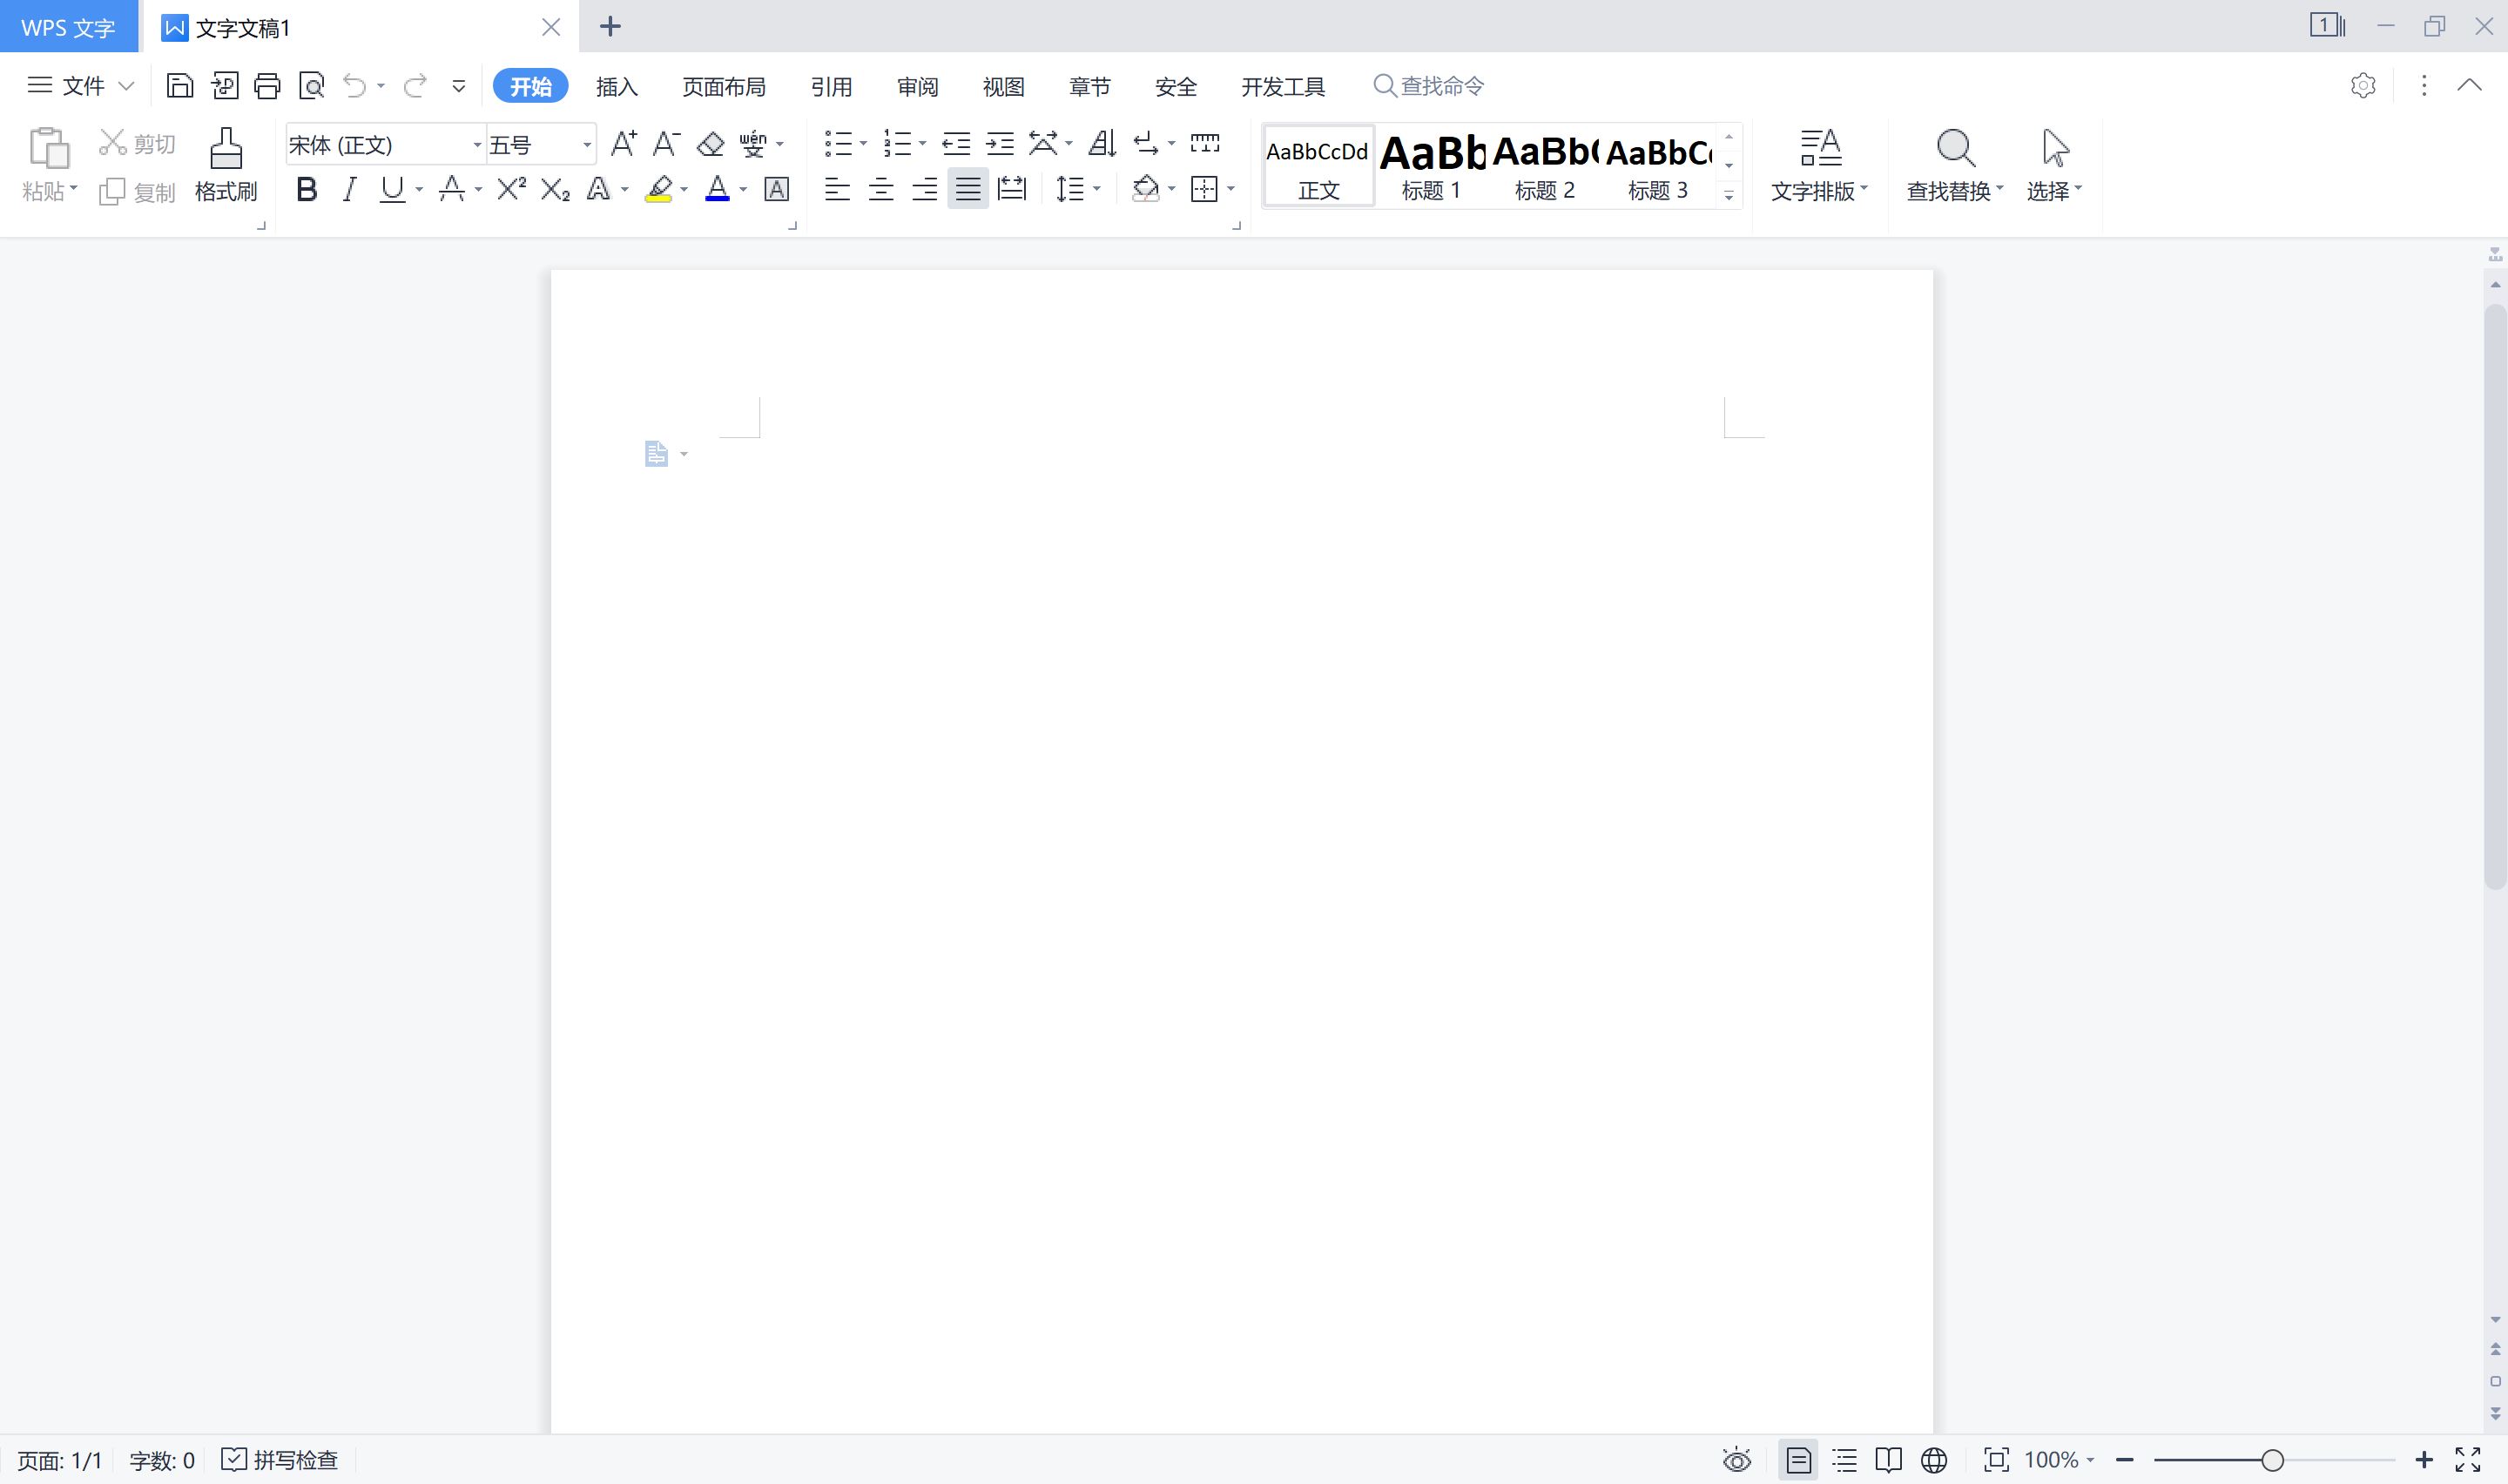This screenshot has width=2508, height=1484.
Task: Click the Settings gear icon top right
Action: (2363, 86)
